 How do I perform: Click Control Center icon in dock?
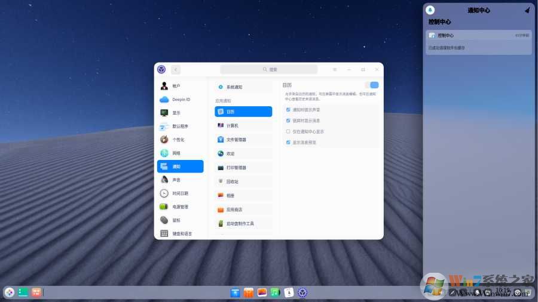pos(302,292)
